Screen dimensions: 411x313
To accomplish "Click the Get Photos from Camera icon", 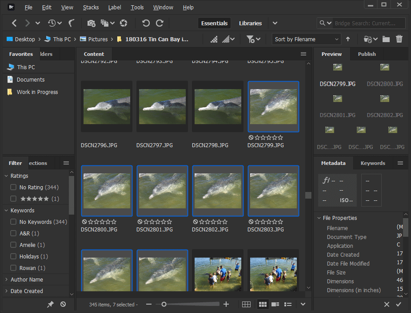I will coord(91,23).
